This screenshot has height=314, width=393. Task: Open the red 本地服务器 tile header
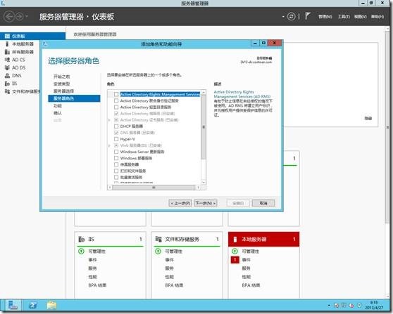click(263, 240)
